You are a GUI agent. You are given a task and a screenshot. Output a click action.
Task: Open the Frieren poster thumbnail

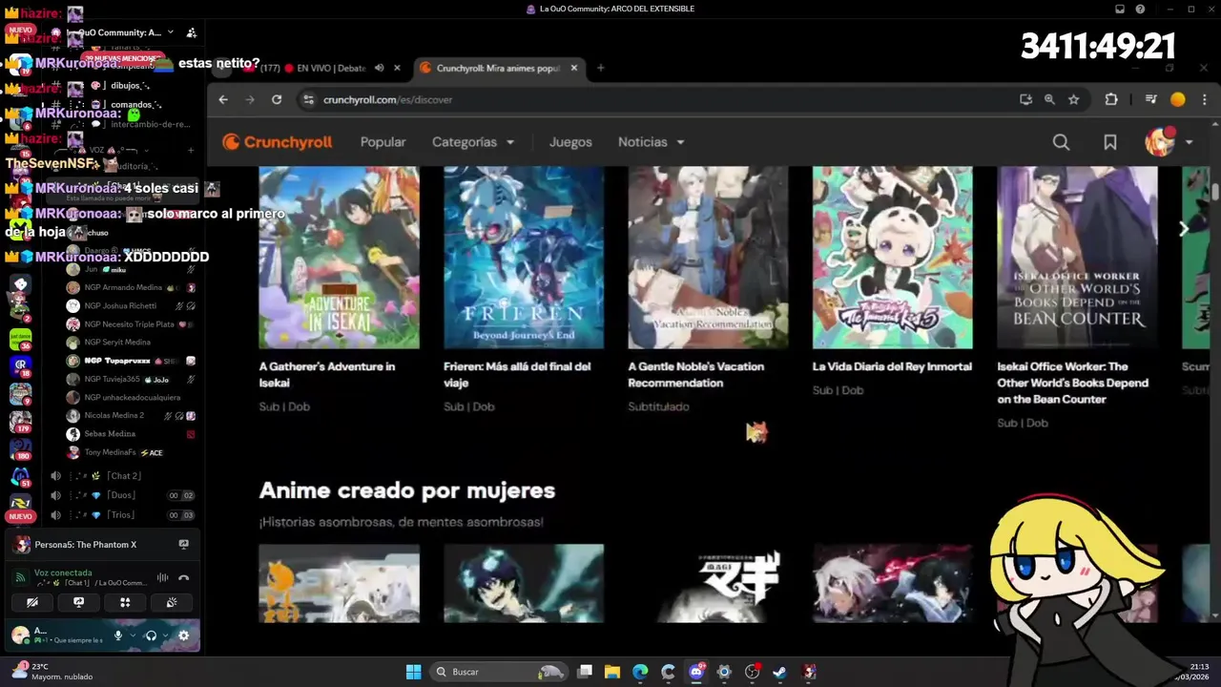click(x=524, y=258)
